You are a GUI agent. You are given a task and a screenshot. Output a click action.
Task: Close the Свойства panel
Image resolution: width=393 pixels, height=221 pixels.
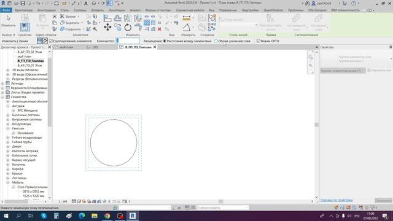click(391, 47)
